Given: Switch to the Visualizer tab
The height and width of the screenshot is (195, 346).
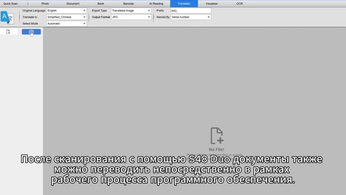Looking at the screenshot, I should point(211,4).
